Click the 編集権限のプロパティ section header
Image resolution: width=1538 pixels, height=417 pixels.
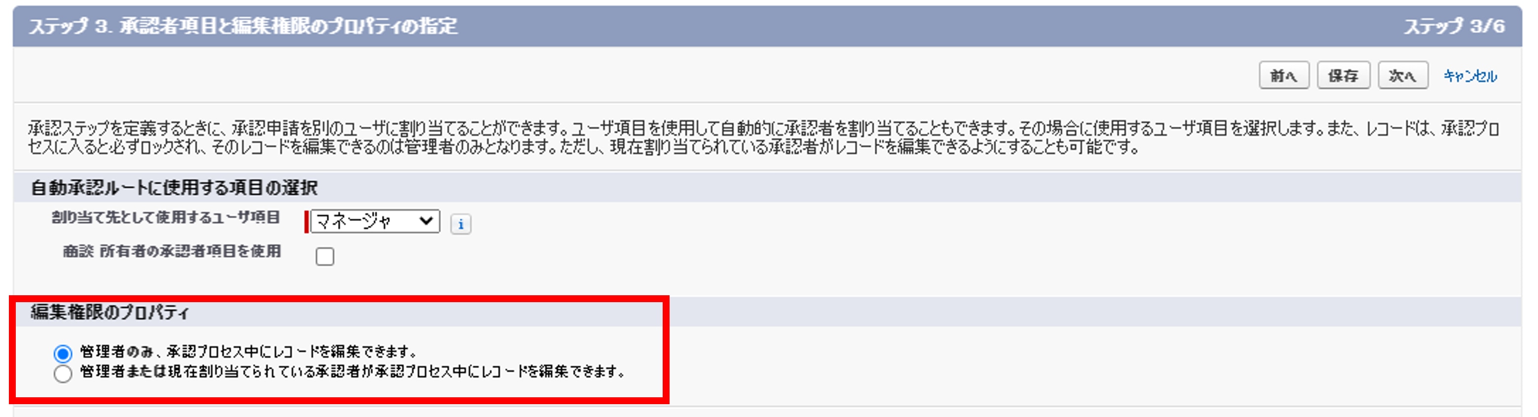pyautogui.click(x=110, y=312)
